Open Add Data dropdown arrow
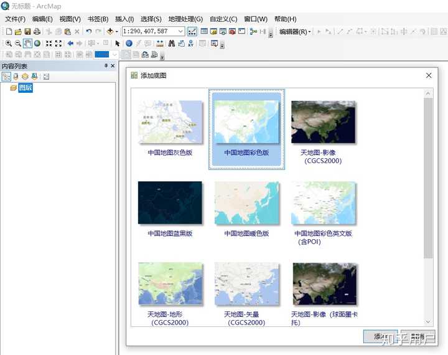 click(x=116, y=32)
